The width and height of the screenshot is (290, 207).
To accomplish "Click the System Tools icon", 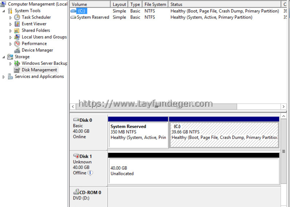I will (10, 11).
